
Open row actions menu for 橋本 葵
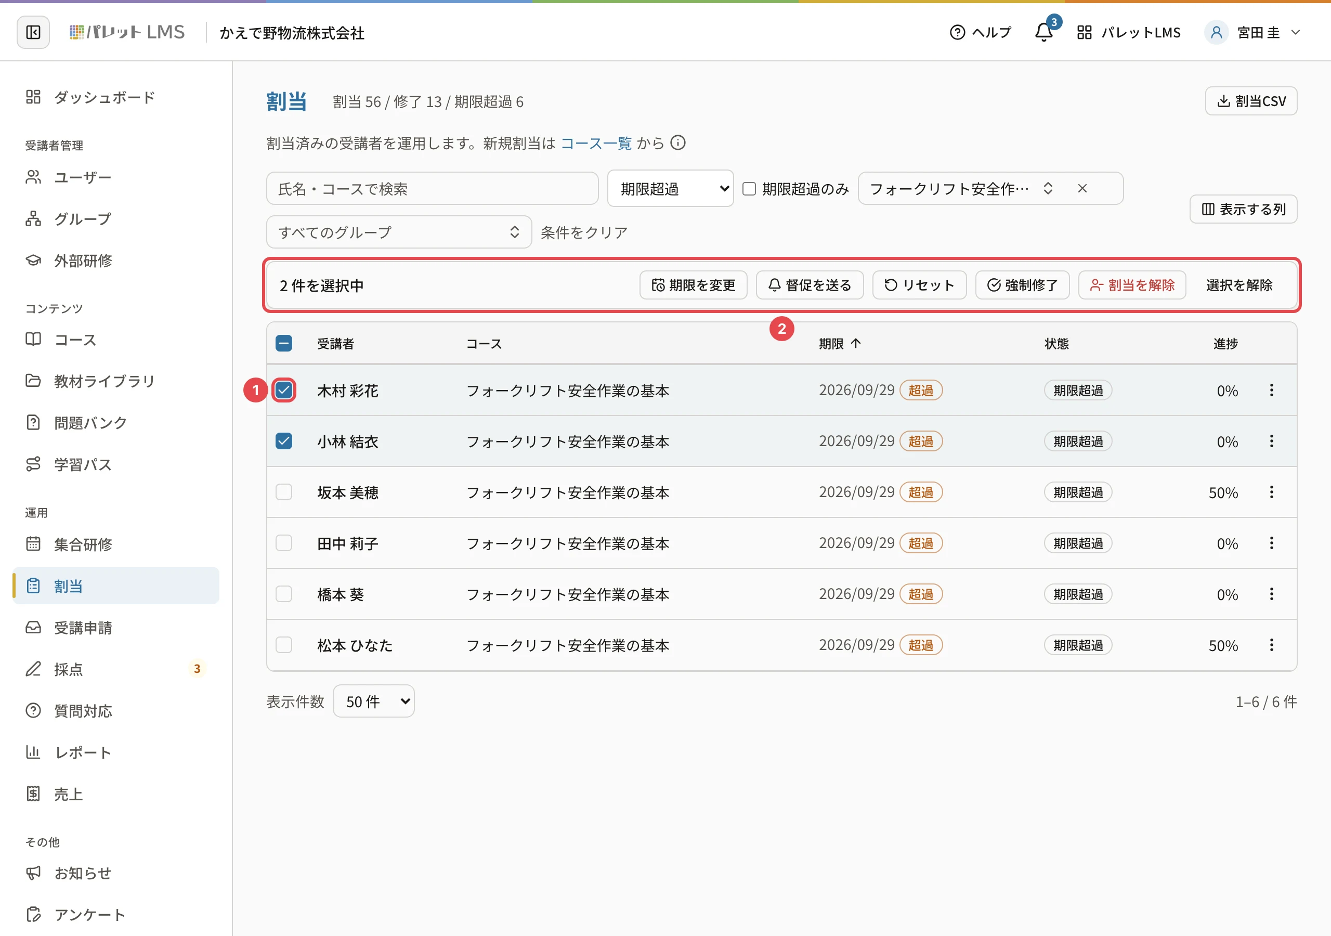(x=1271, y=594)
